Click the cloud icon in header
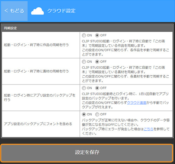 37,11
